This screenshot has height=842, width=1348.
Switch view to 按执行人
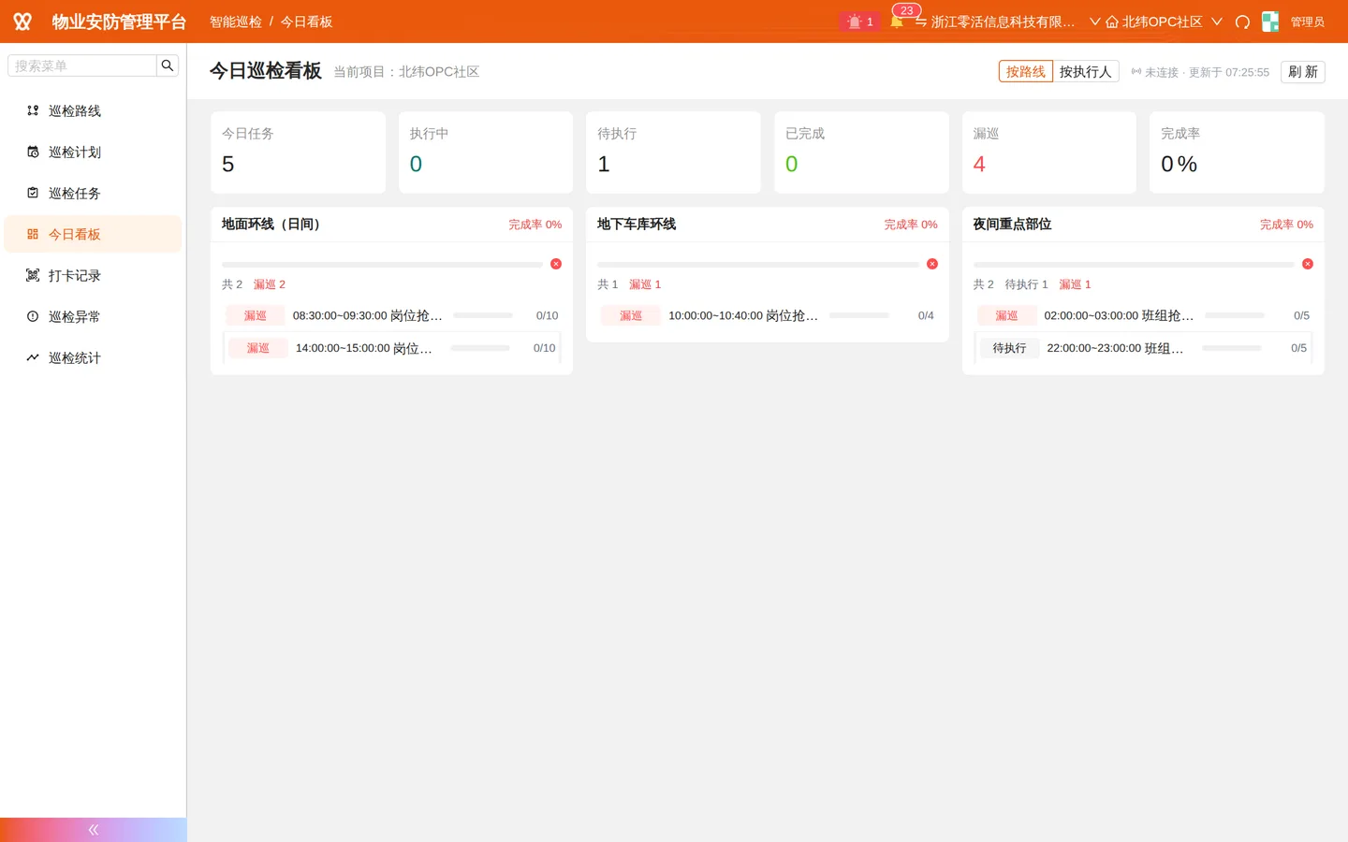(1086, 72)
